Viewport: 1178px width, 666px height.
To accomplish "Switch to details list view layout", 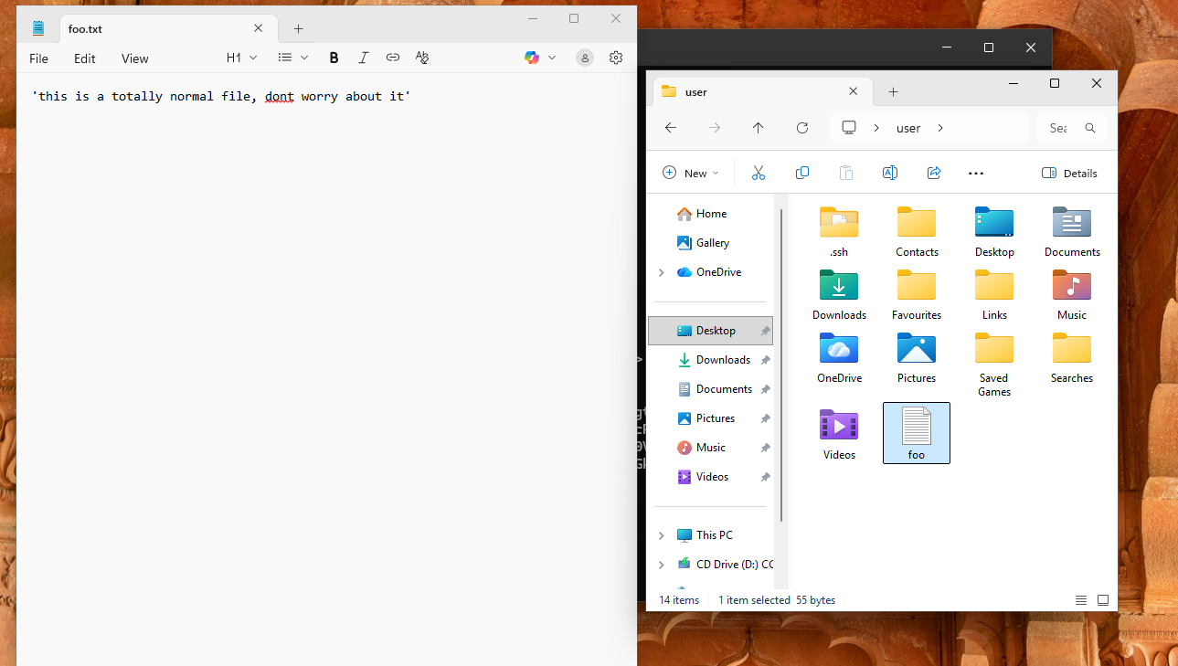I will (1081, 600).
